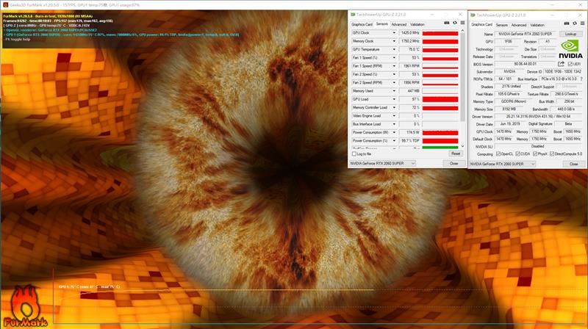This screenshot has width=588, height=329.
Task: Open the Power Consumption (%) sensor dropdown
Action: (394, 141)
